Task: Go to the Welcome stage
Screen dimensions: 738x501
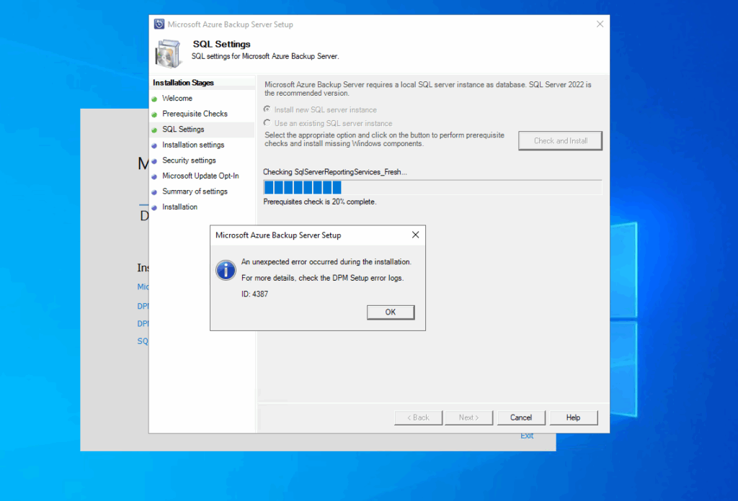Action: click(177, 98)
